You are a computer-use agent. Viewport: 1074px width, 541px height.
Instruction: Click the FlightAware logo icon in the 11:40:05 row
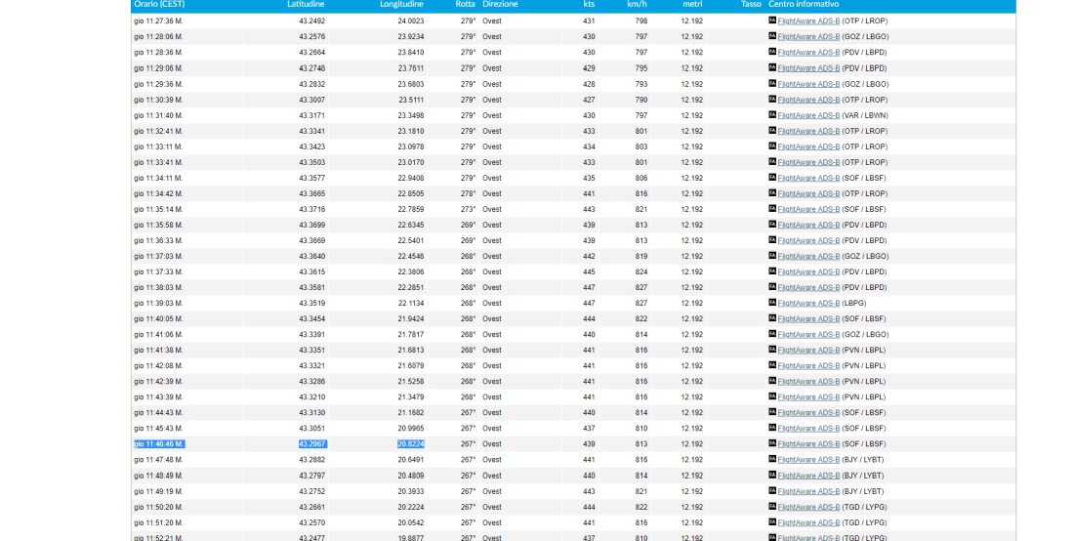(x=772, y=318)
